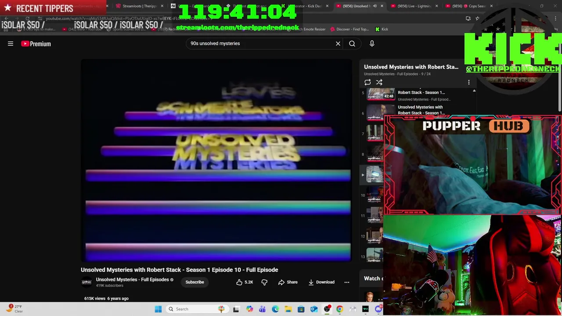
Task: Open the channel avatar beside the channel name
Action: [x=86, y=282]
